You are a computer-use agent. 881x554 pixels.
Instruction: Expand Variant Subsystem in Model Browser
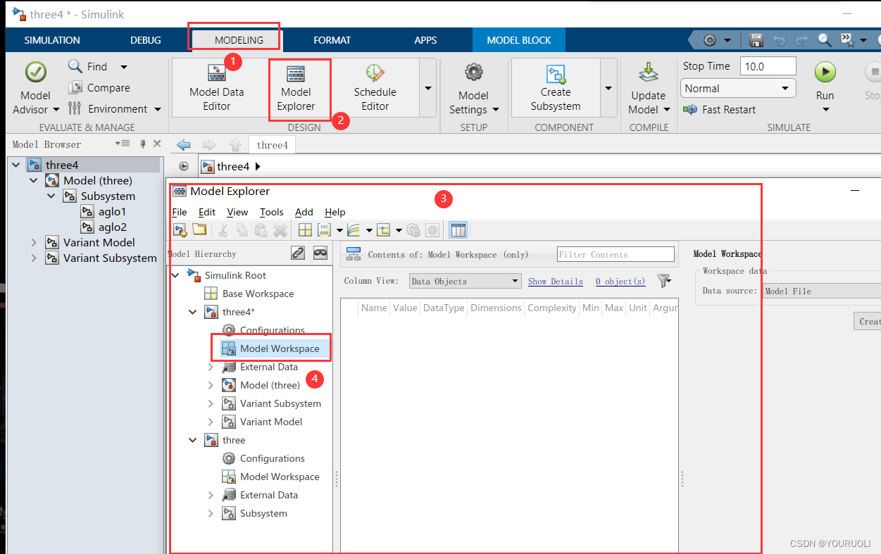[x=34, y=258]
